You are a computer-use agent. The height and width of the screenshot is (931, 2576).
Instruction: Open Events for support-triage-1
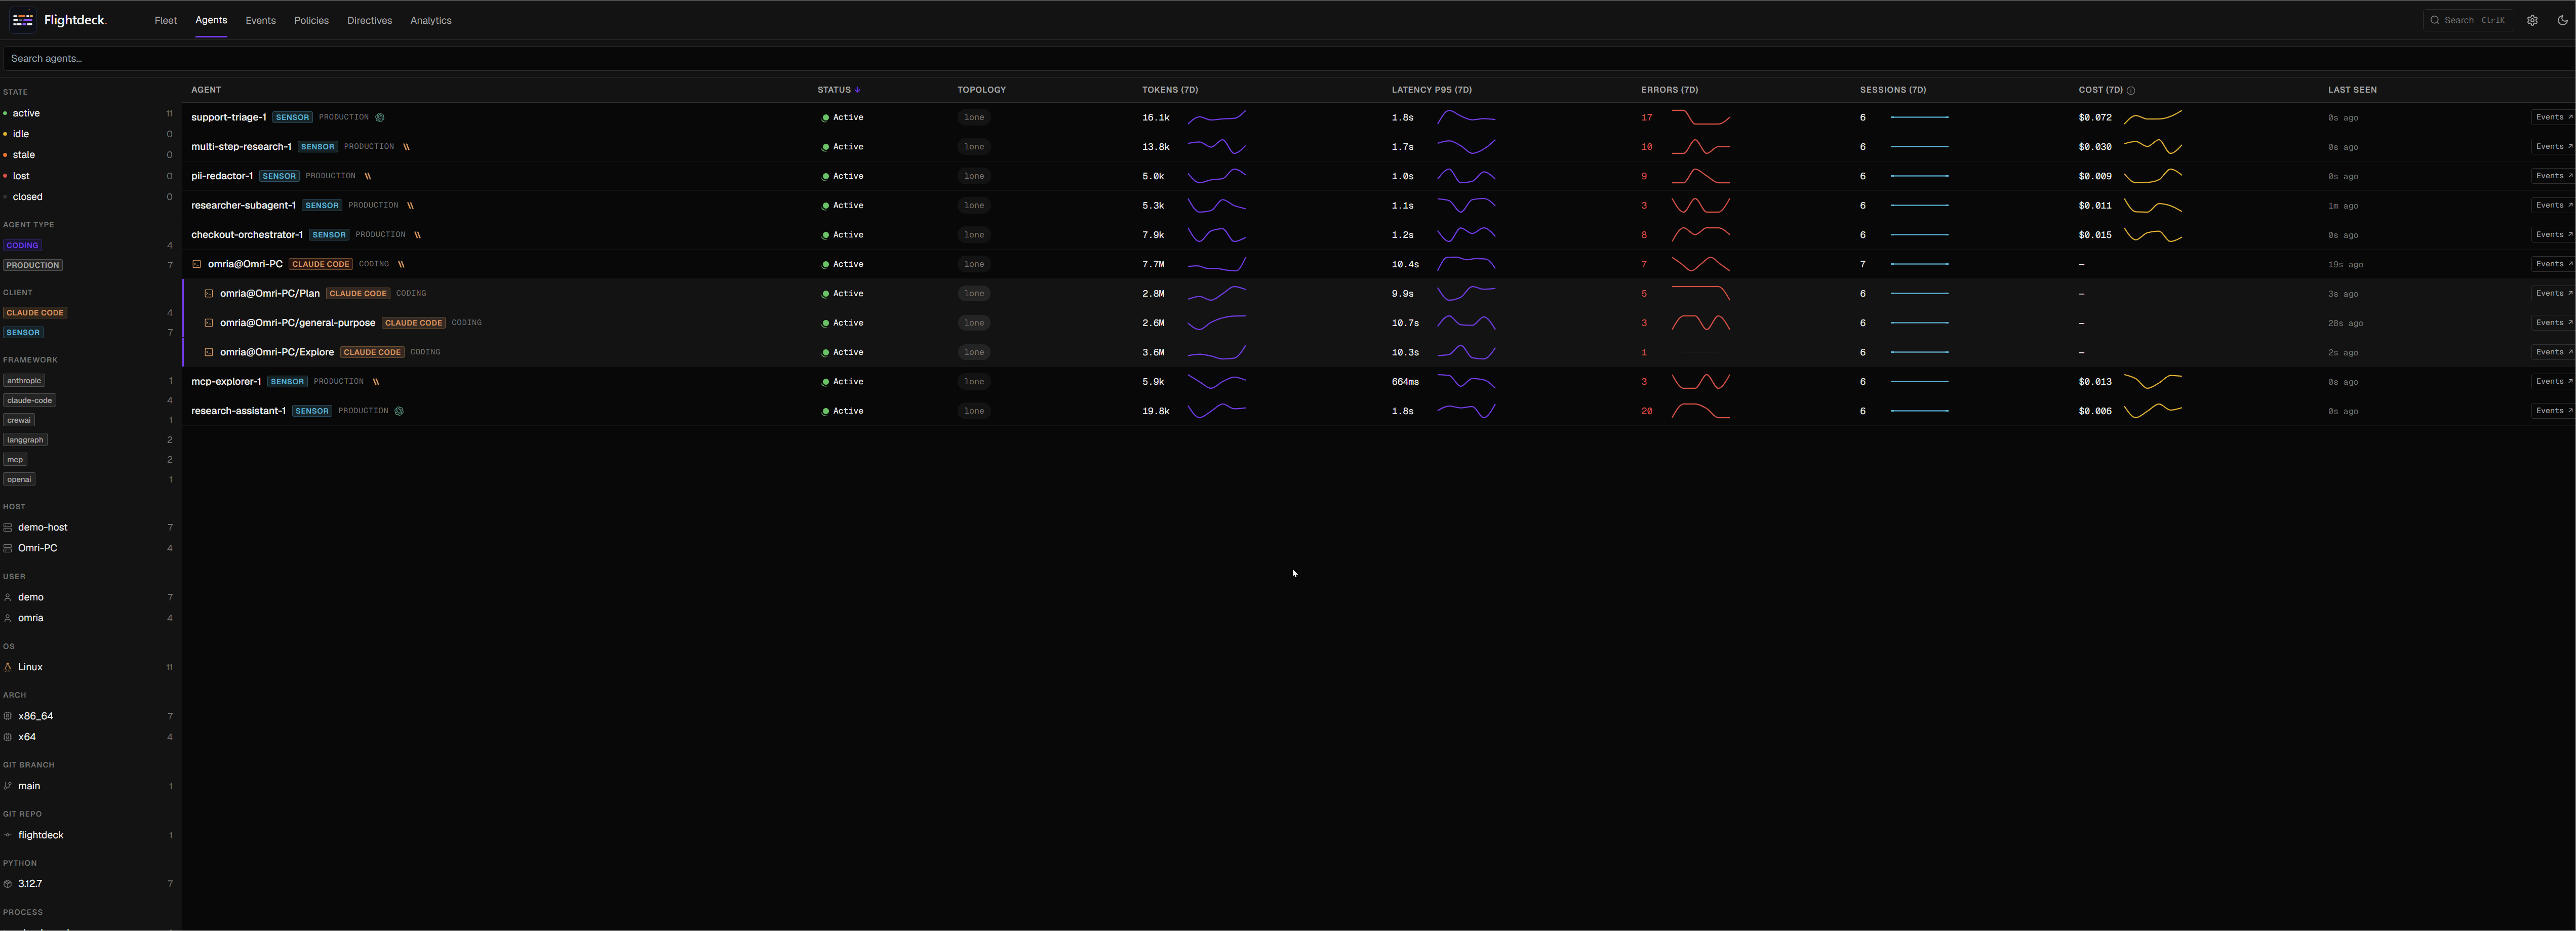click(2553, 117)
